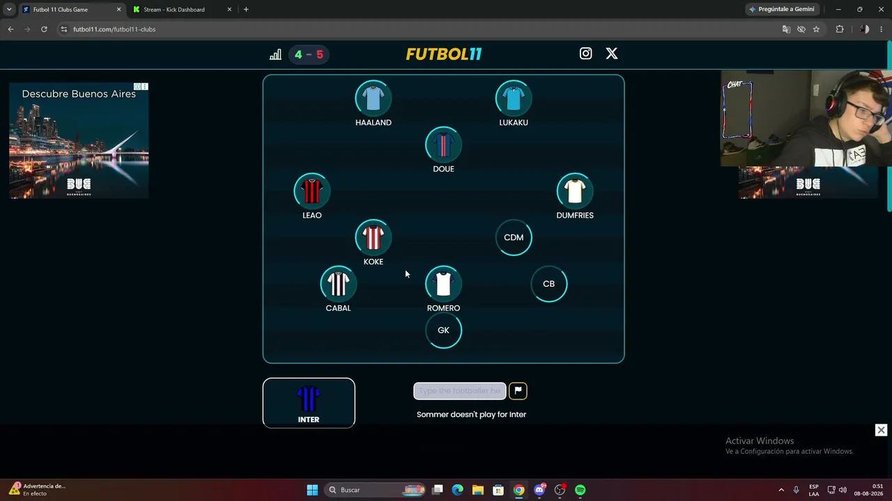This screenshot has height=501, width=892.
Task: Close the bottom ad banner
Action: 881,430
